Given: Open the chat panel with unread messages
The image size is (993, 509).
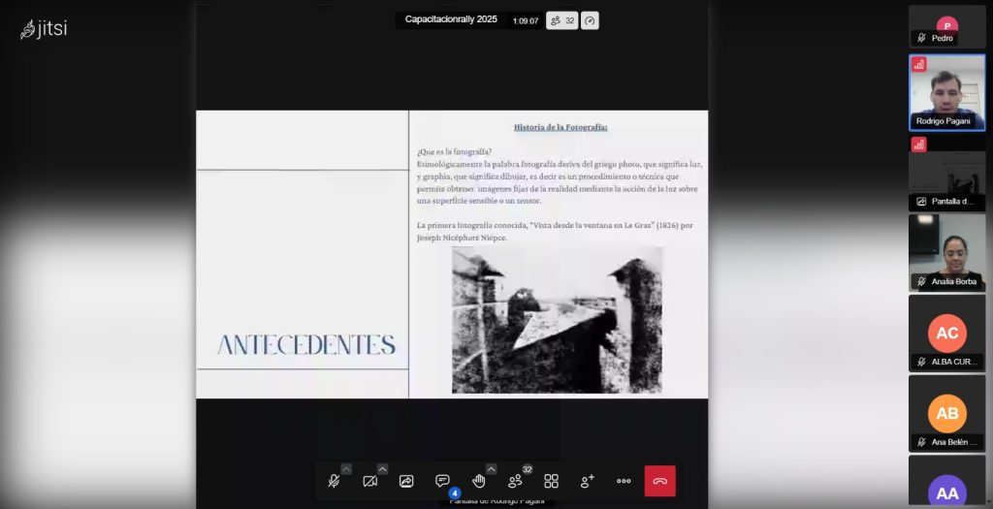Looking at the screenshot, I should (x=442, y=481).
